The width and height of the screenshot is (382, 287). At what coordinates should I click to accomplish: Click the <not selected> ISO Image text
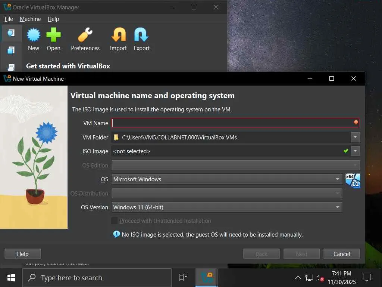(132, 151)
